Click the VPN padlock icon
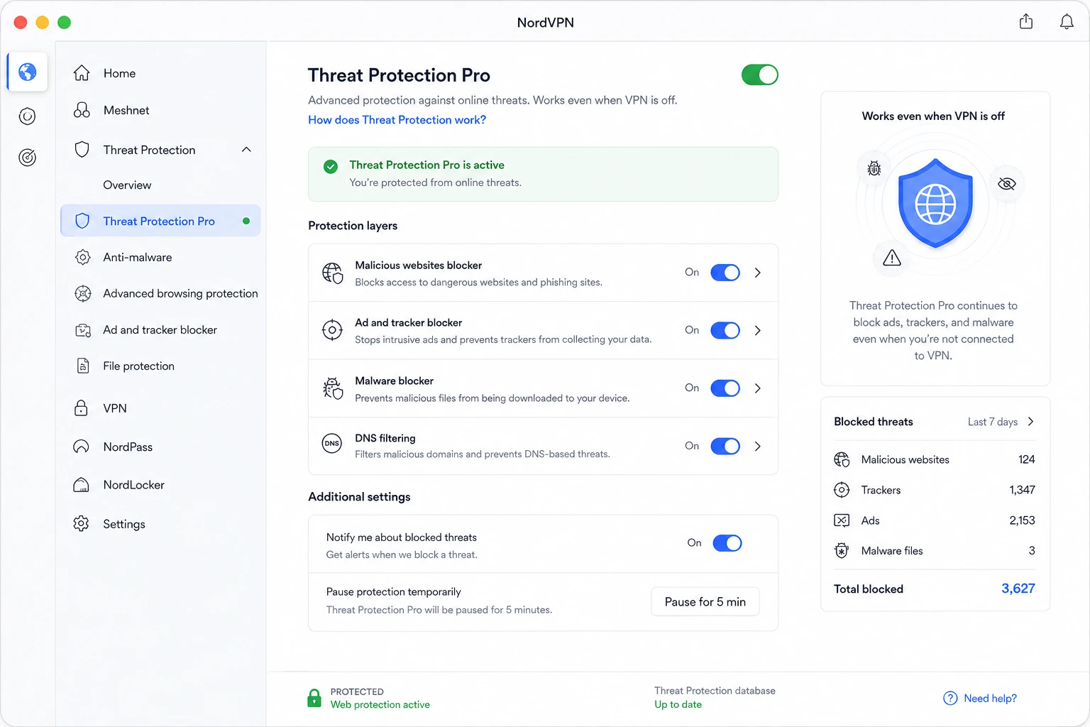 click(81, 408)
